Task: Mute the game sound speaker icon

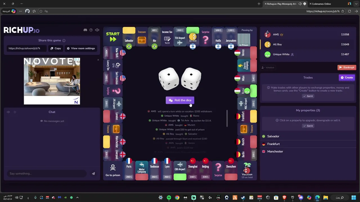Action: pos(97,30)
